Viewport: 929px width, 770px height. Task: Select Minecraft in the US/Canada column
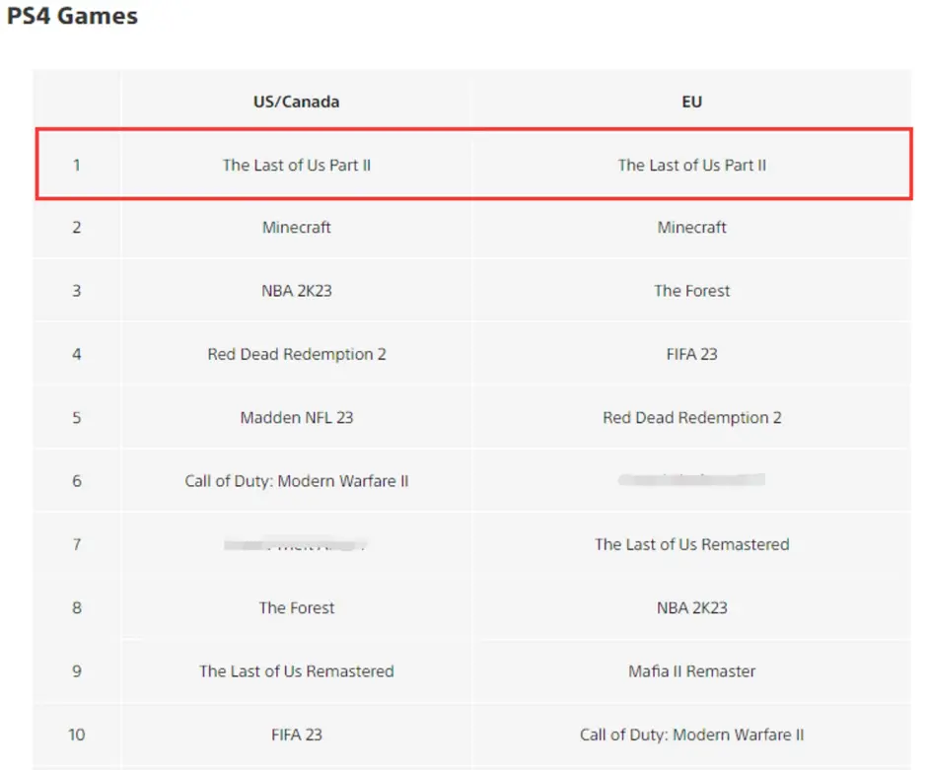point(296,227)
